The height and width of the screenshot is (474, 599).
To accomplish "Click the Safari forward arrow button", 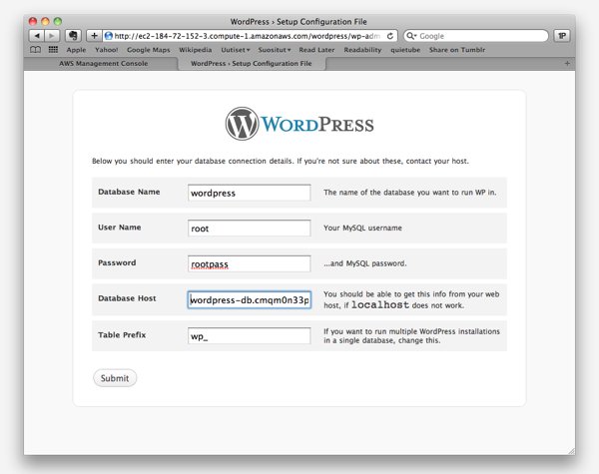I will tap(53, 35).
